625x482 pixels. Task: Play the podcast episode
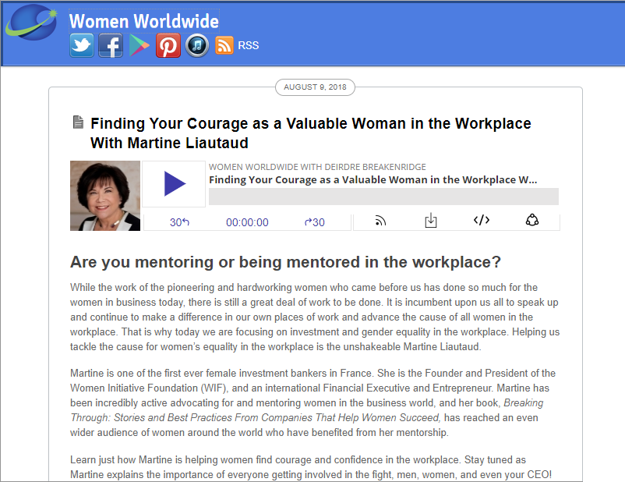point(175,184)
